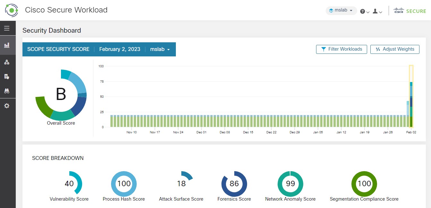Open the gear settings sidebar icon
The image size is (431, 208).
tap(7, 106)
